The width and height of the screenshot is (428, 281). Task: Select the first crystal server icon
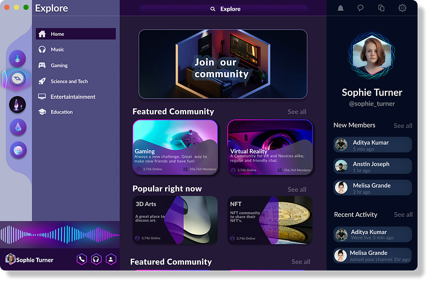pyautogui.click(x=18, y=58)
